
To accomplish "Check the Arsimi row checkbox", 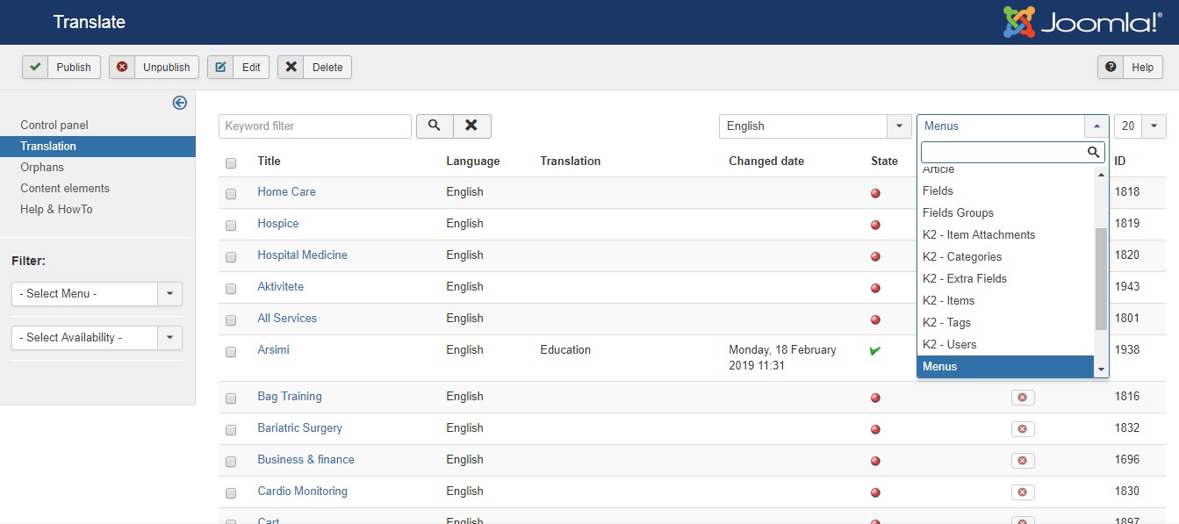I will [231, 352].
